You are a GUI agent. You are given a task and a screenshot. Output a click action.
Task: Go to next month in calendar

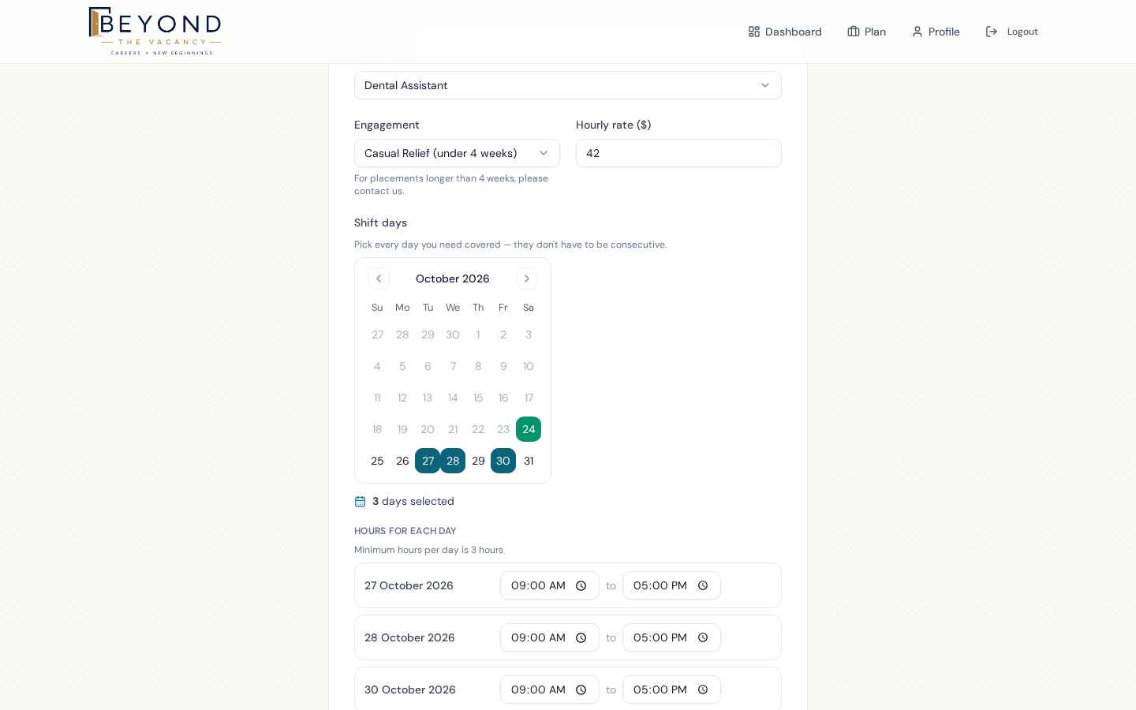[x=527, y=278]
